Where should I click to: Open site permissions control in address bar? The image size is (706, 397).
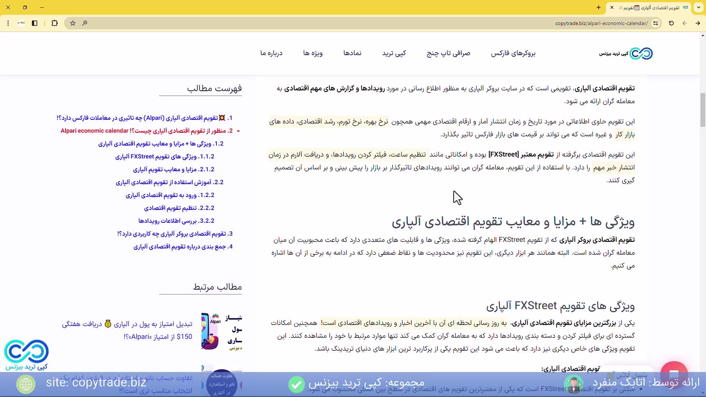tap(656, 23)
